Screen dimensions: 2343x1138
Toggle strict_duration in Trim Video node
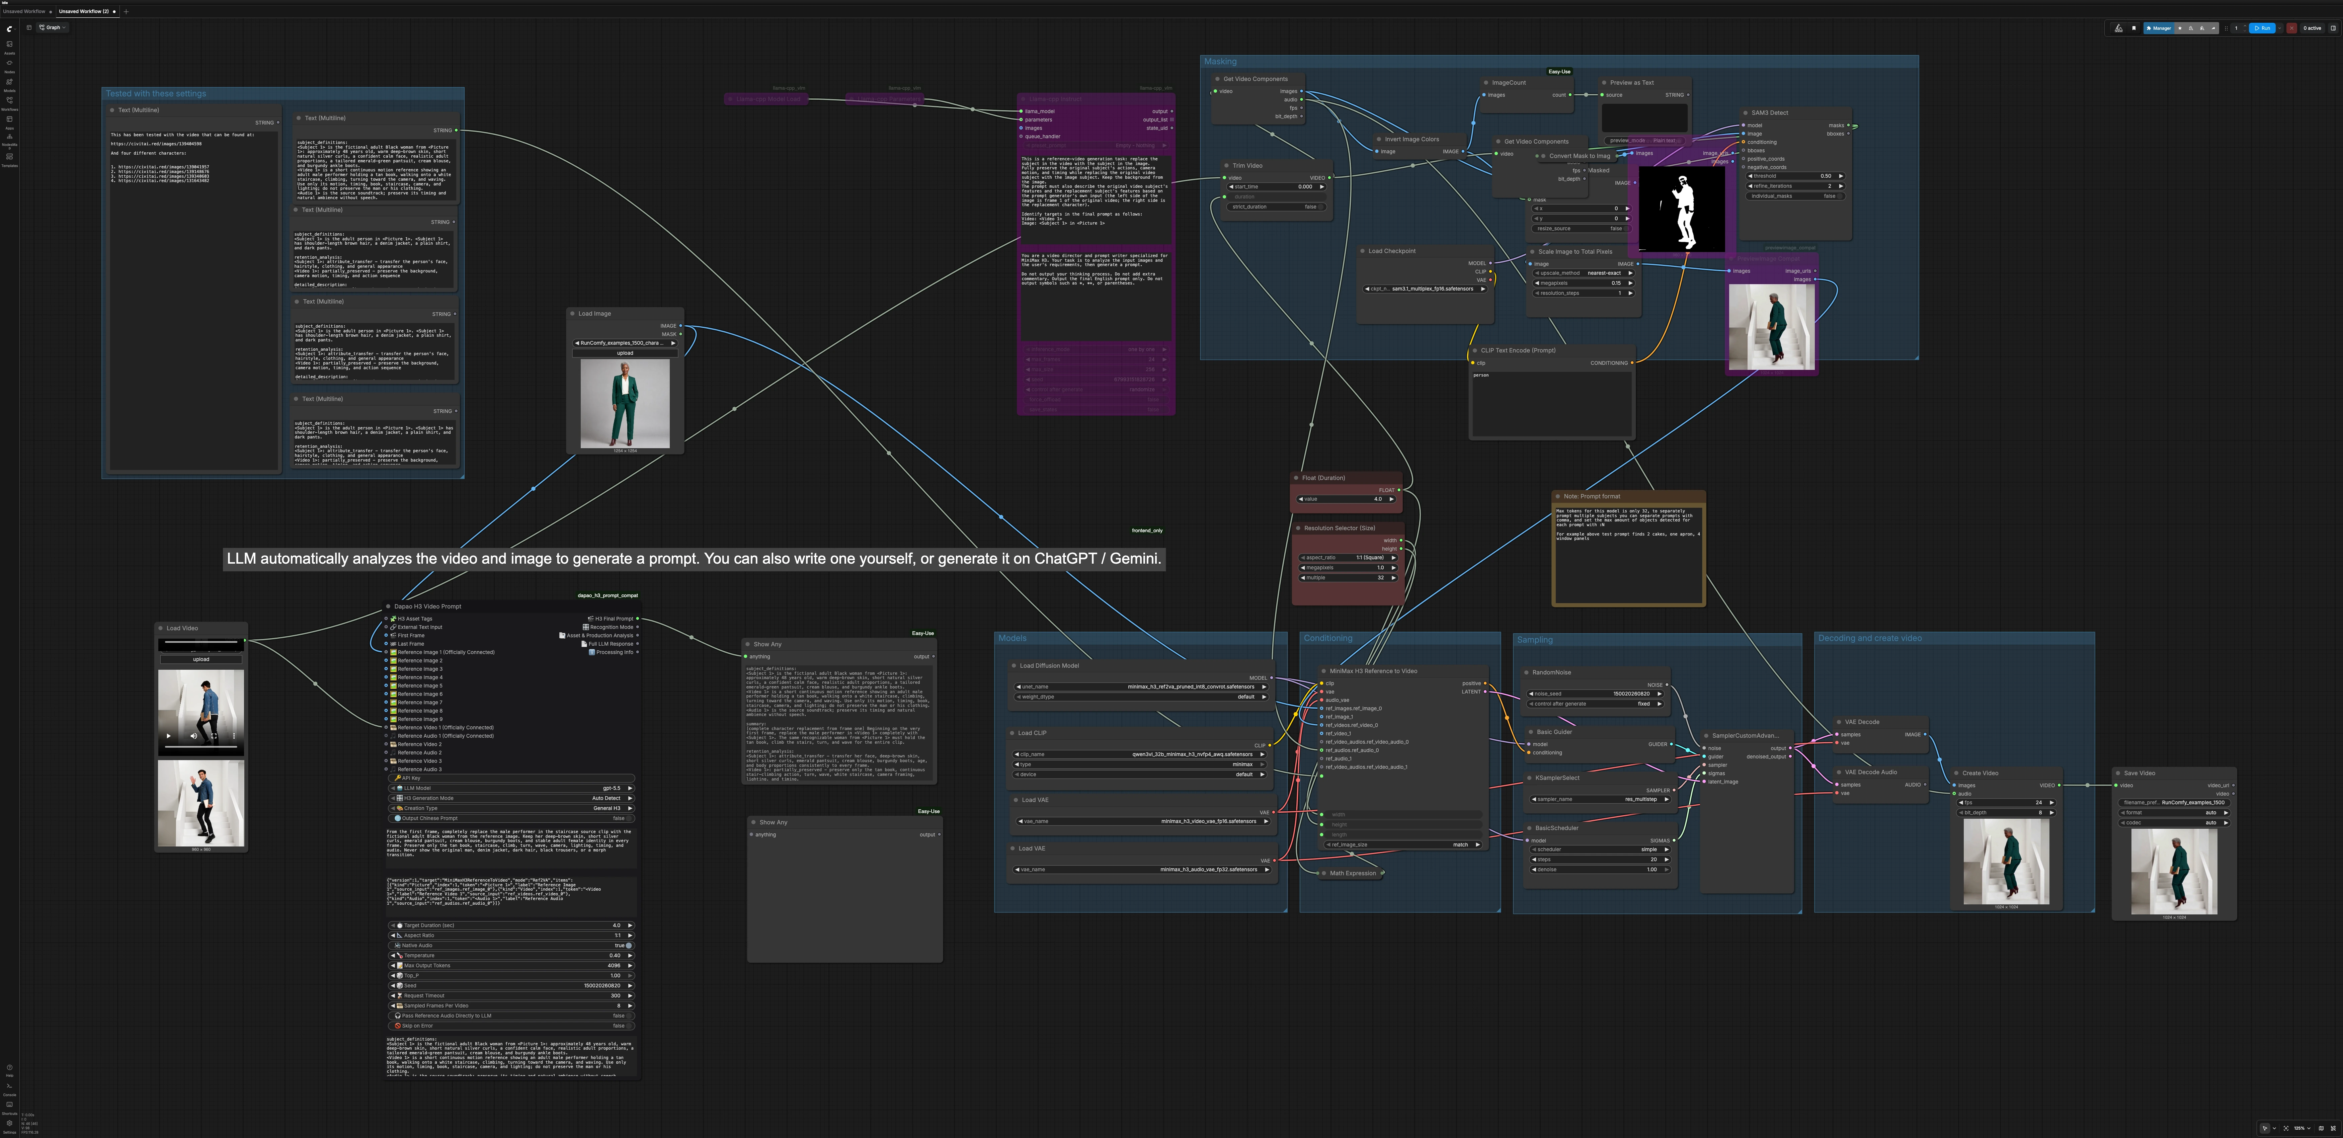pos(1321,207)
